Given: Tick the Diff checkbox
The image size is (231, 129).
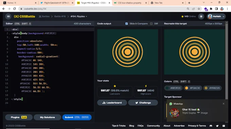Looking at the screenshot, I should point(151,24).
